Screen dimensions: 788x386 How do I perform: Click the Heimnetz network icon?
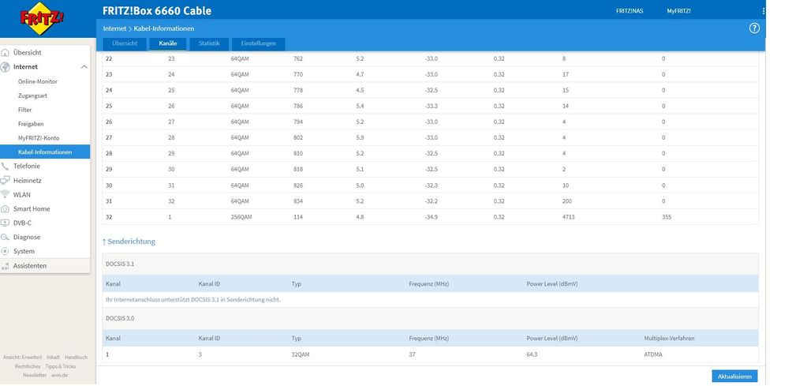[5, 181]
